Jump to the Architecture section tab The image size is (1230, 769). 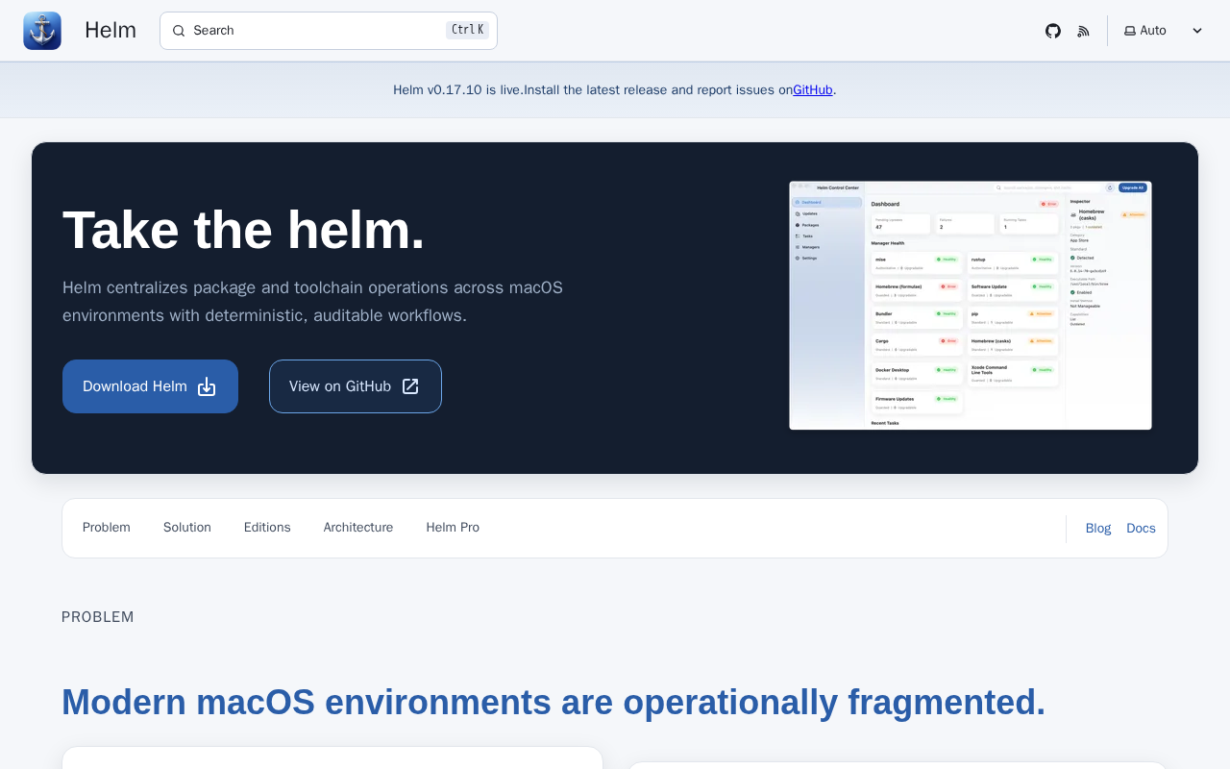[358, 528]
